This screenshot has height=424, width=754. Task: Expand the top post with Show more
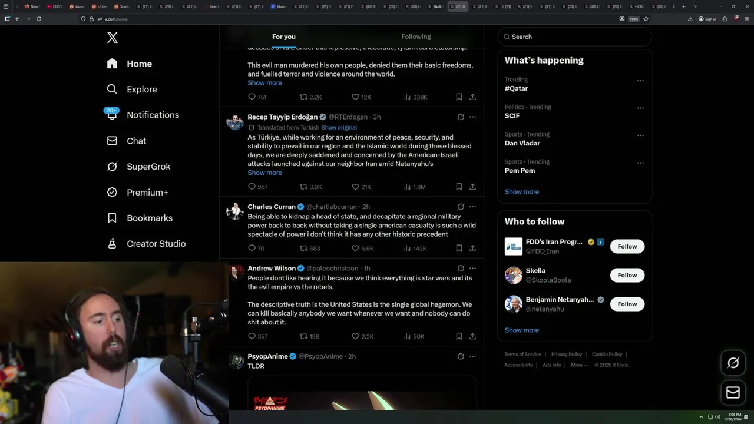264,83
